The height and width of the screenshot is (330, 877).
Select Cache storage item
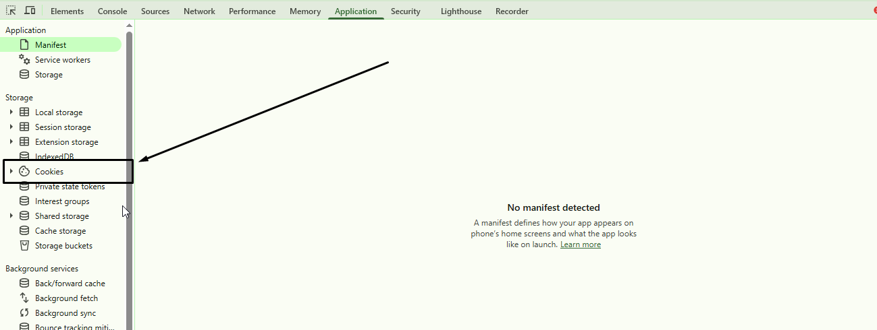[x=61, y=231]
